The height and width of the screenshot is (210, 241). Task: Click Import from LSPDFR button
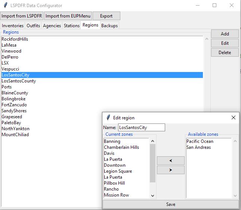point(22,16)
